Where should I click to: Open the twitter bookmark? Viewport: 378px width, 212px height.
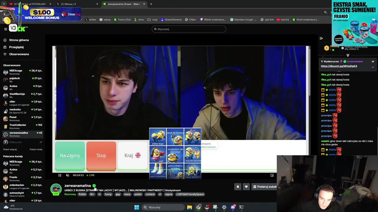(91, 20)
